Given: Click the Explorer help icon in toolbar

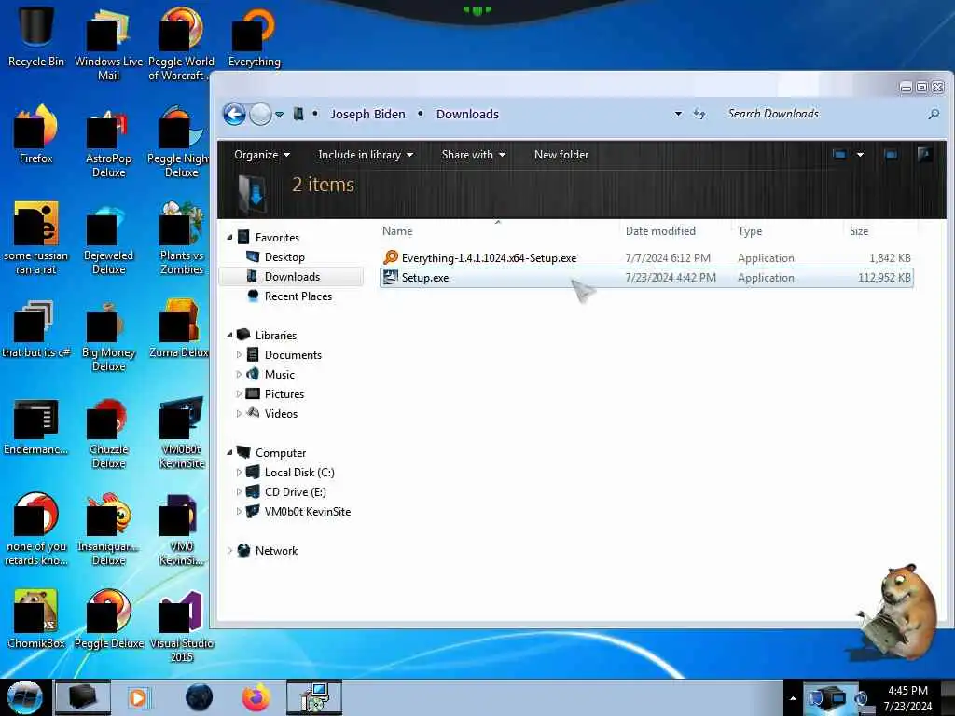Looking at the screenshot, I should 924,155.
